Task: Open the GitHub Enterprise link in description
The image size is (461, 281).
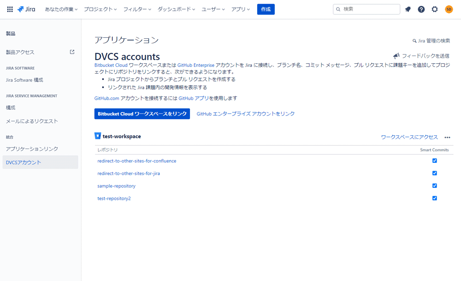Action: 196,66
